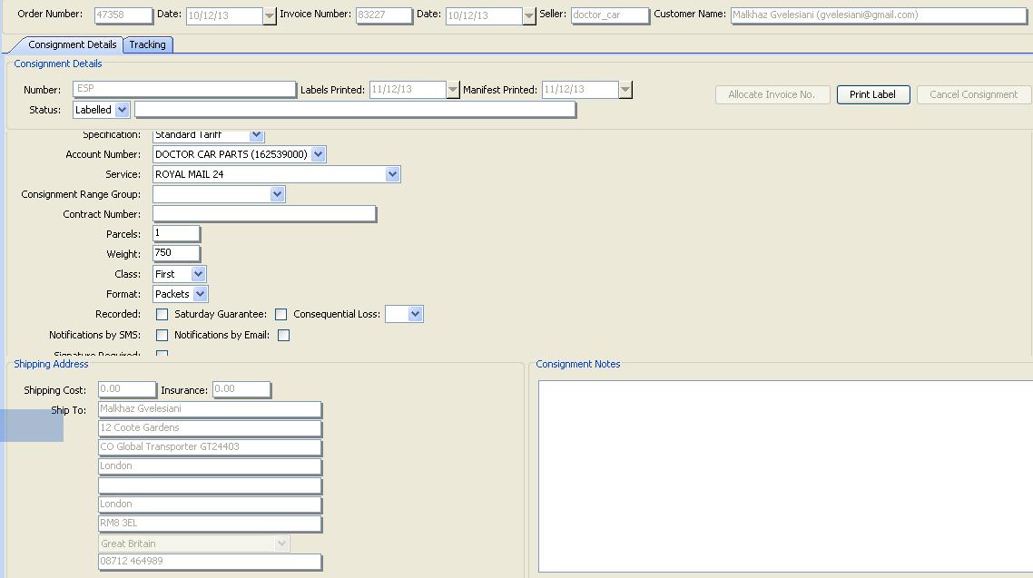Click the Cancel Consignment button
This screenshot has width=1033, height=578.
pyautogui.click(x=974, y=94)
